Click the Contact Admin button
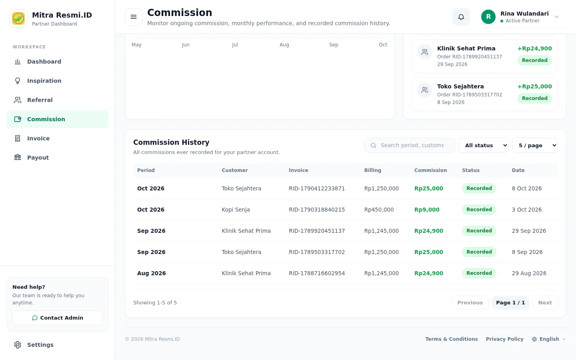Image resolution: width=576 pixels, height=360 pixels. tap(57, 318)
